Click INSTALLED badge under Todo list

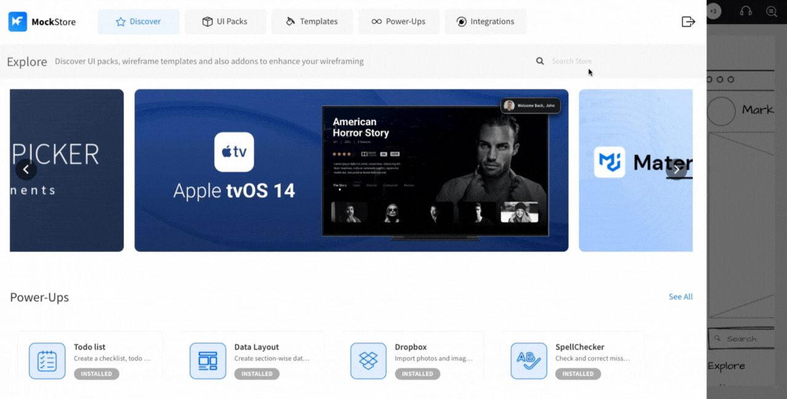click(97, 374)
